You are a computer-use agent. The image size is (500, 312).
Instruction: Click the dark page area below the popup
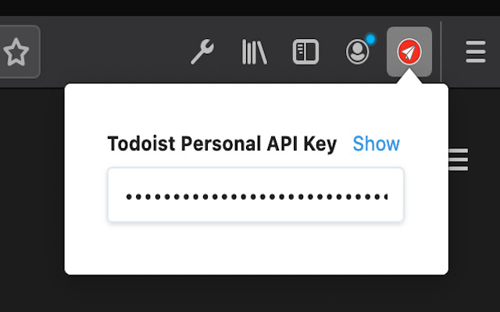tap(255, 293)
